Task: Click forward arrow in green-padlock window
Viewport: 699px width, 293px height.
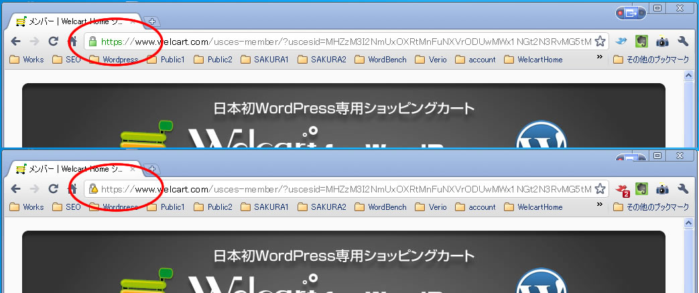Action: (x=34, y=42)
